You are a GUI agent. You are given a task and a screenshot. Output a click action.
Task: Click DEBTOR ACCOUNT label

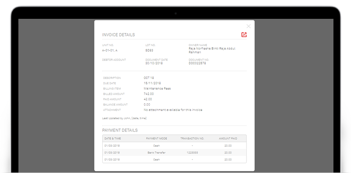(114, 60)
